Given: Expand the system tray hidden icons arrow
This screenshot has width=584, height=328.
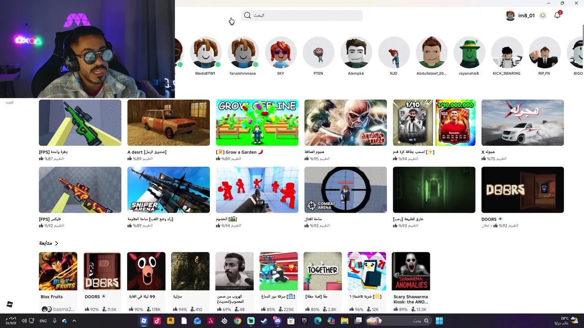Looking at the screenshot, I should pos(74,321).
